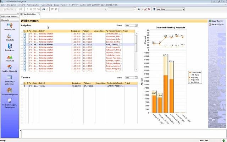Click the Neuer Termin calendar icon
Image resolution: width=227 pixels, height=142 pixels.
click(210, 21)
